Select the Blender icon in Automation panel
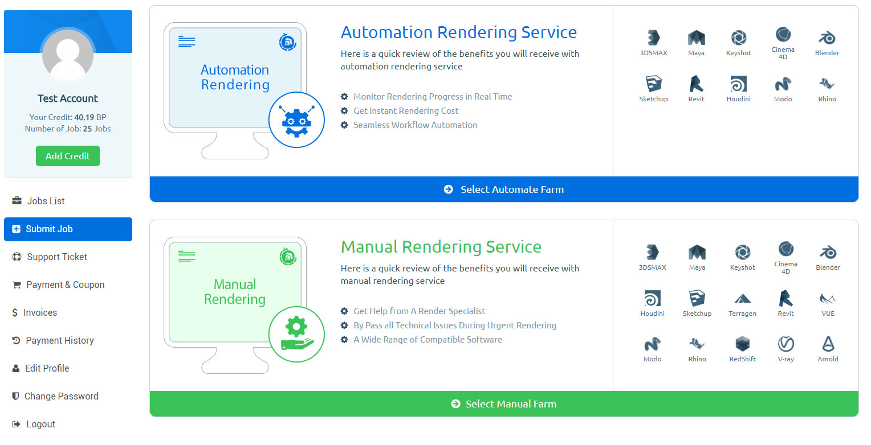Image resolution: width=871 pixels, height=445 pixels. click(827, 38)
